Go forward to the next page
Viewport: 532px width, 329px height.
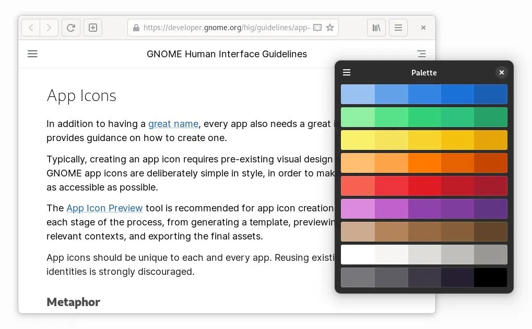pos(49,28)
